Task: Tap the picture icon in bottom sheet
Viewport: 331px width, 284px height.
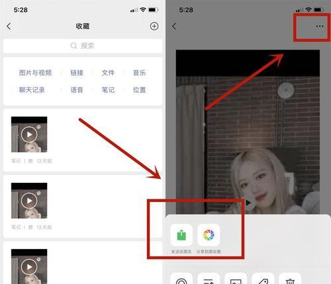Action: pyautogui.click(x=236, y=279)
